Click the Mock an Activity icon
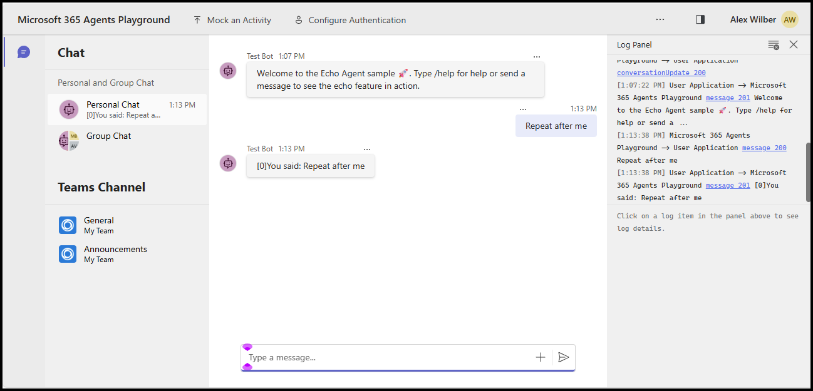Viewport: 813px width, 391px height. pyautogui.click(x=197, y=19)
